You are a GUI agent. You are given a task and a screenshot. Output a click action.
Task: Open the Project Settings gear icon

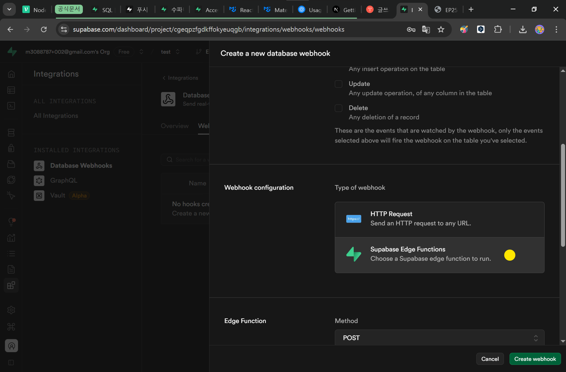coord(11,310)
